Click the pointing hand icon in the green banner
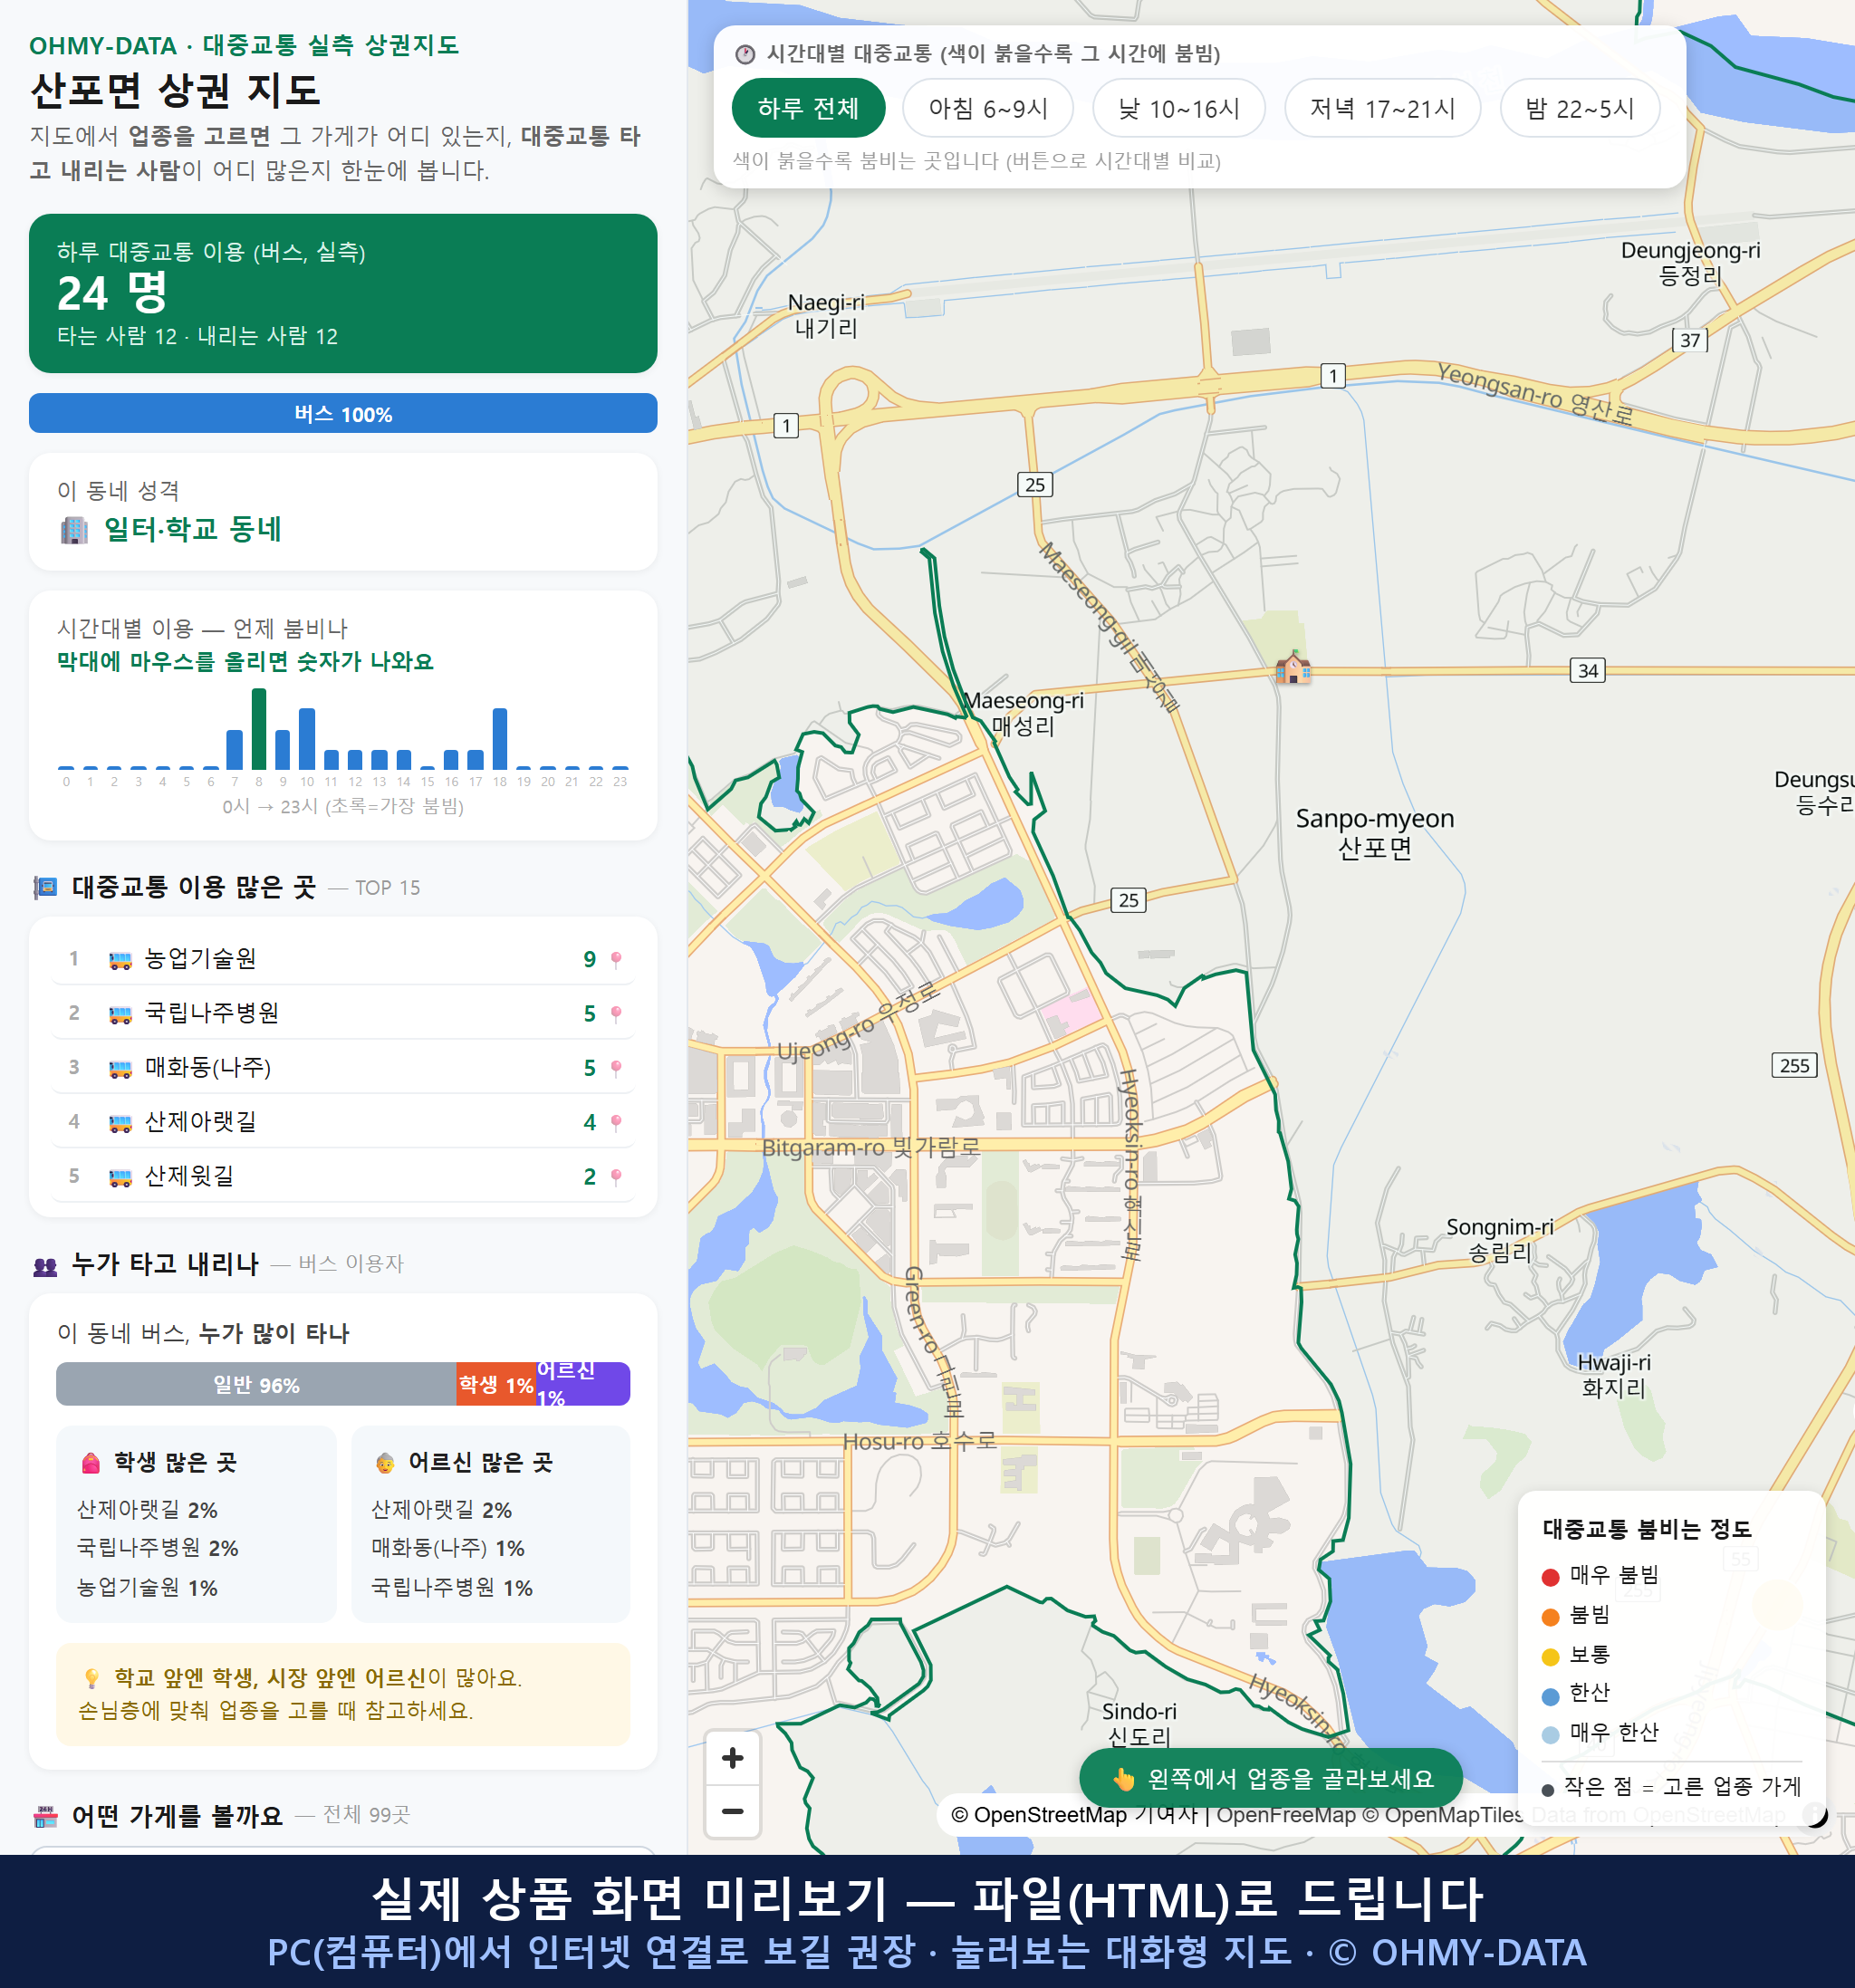The height and width of the screenshot is (1988, 1855). tap(1123, 1779)
